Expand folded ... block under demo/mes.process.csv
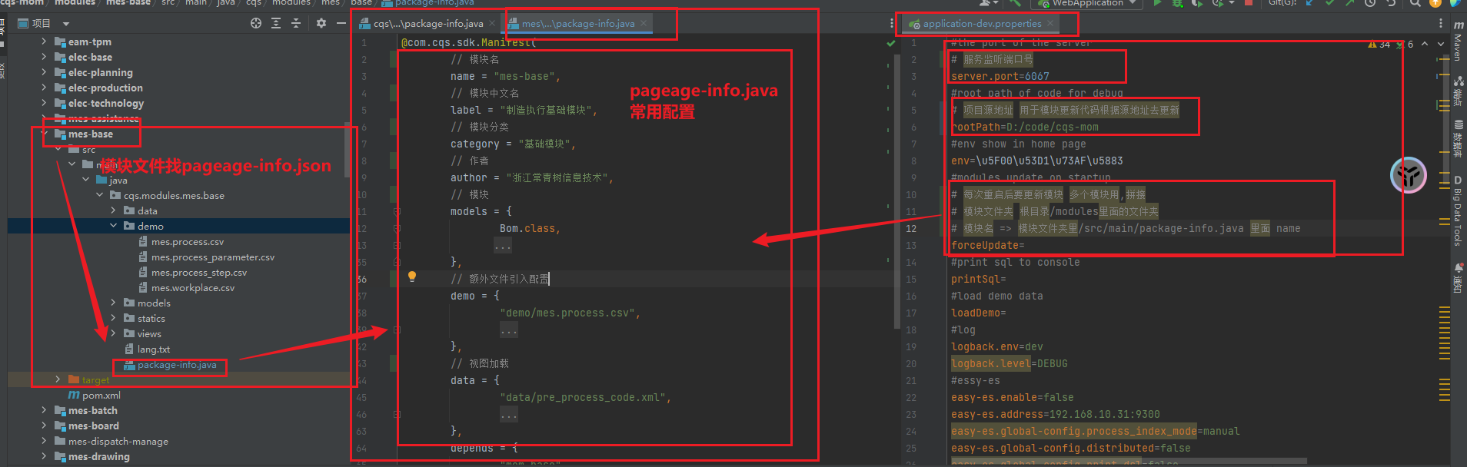The width and height of the screenshot is (1467, 467). [509, 330]
